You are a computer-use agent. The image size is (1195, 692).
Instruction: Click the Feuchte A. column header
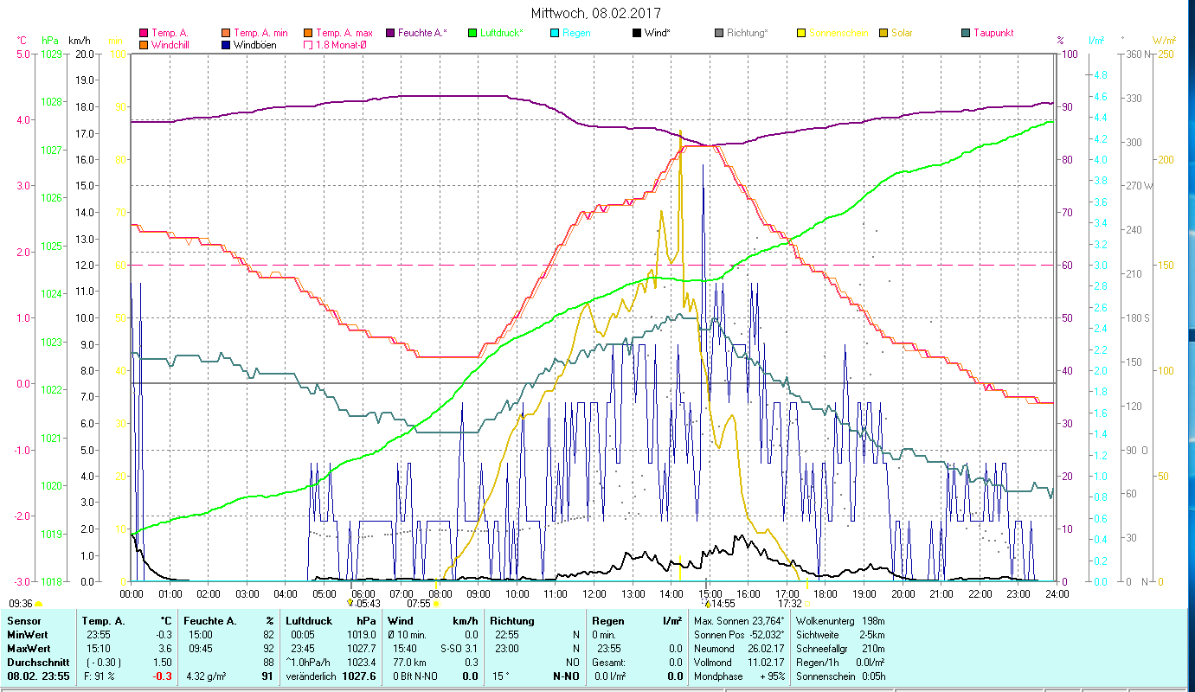click(x=210, y=621)
